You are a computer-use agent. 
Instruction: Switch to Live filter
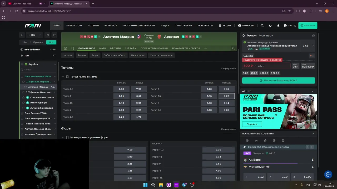tap(25, 42)
